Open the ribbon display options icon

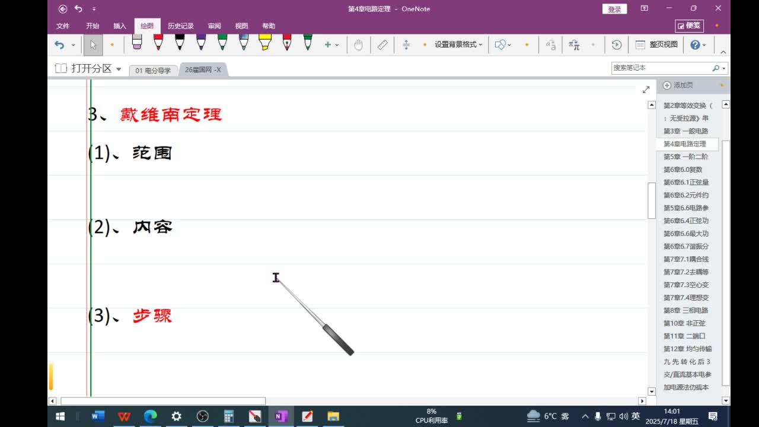click(645, 8)
